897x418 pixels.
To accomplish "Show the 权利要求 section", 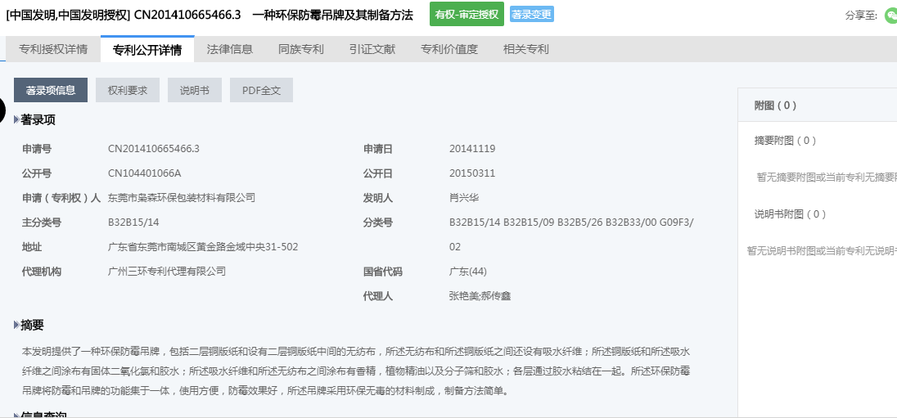I will point(128,91).
